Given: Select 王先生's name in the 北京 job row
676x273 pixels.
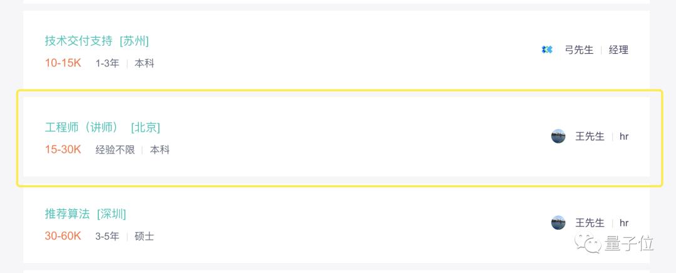Looking at the screenshot, I should (x=590, y=136).
